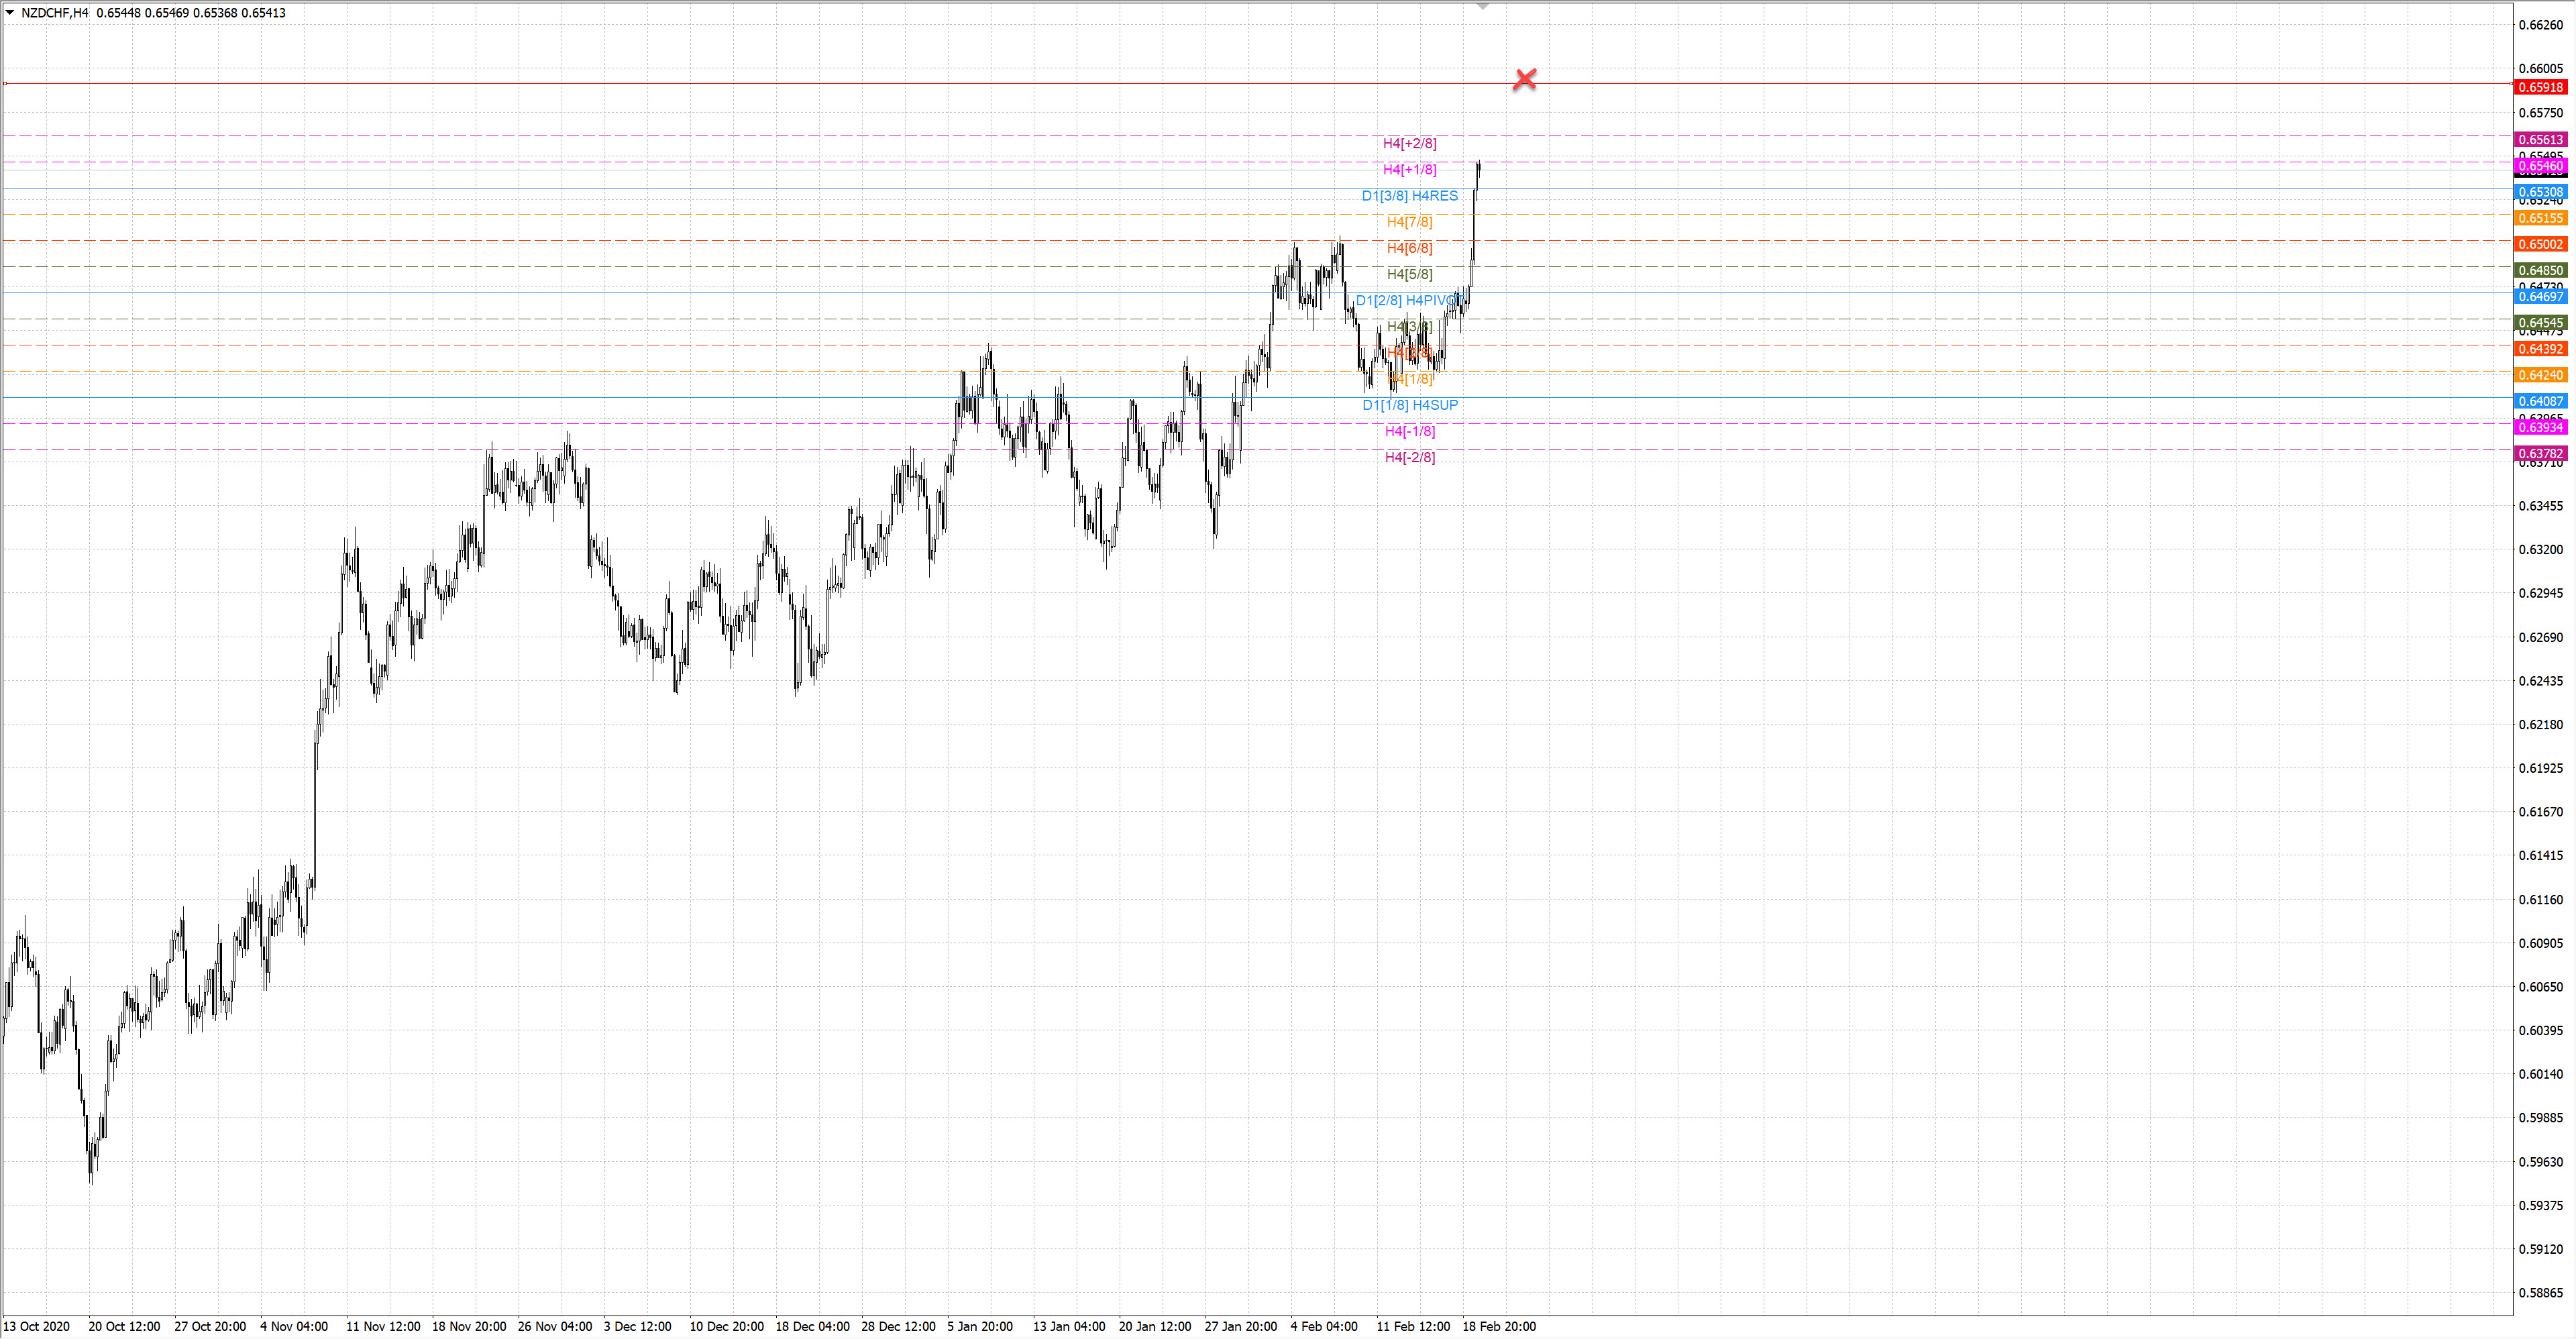This screenshot has height=1339, width=2576.
Task: Click the 13 Oct 2020 date label
Action: [x=37, y=1326]
